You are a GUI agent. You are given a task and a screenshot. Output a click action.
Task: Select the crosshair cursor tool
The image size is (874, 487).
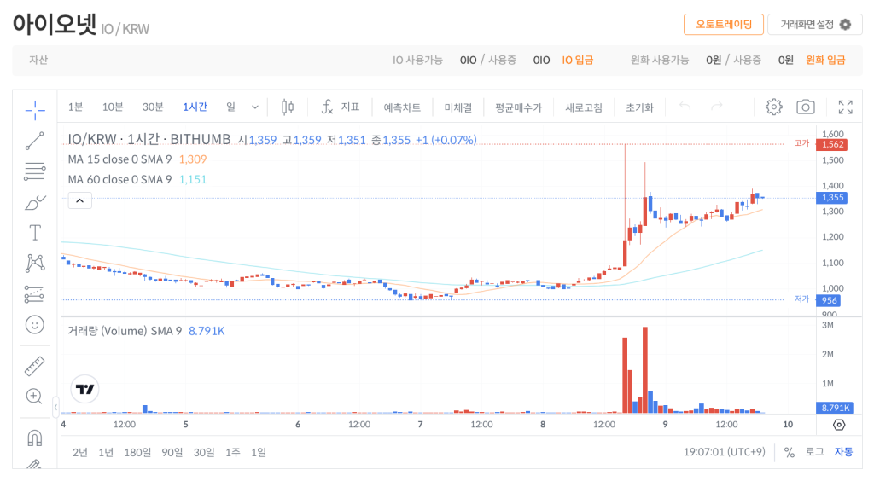[34, 110]
